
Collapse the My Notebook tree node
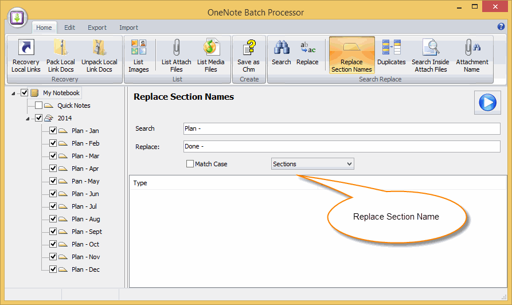point(13,93)
